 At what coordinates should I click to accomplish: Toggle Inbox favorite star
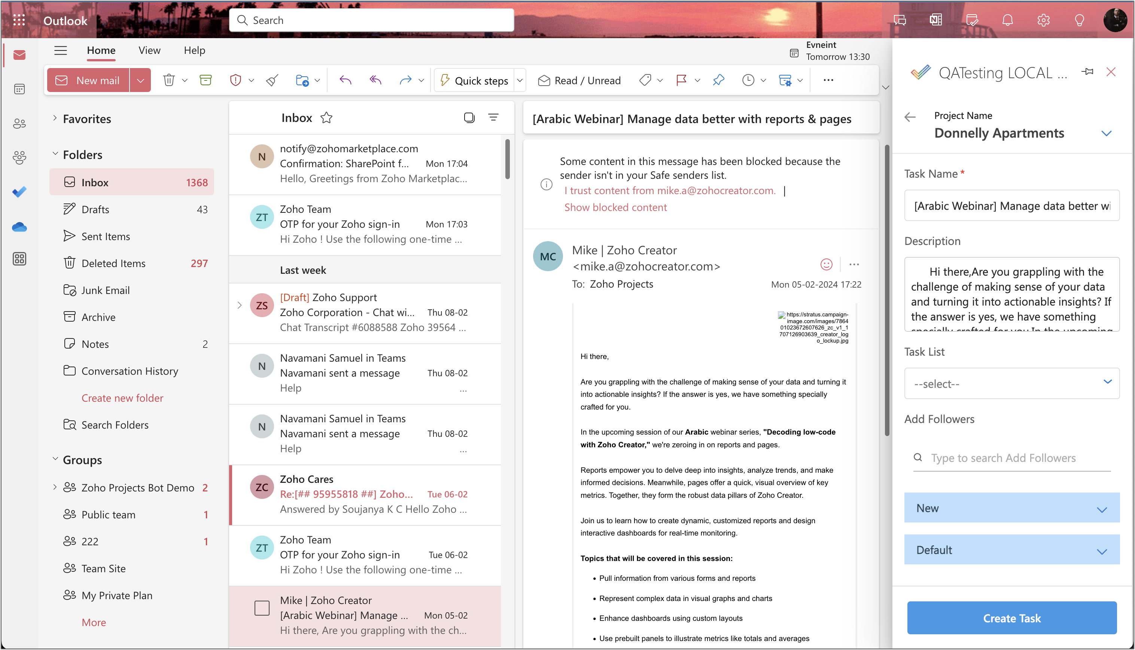click(326, 118)
